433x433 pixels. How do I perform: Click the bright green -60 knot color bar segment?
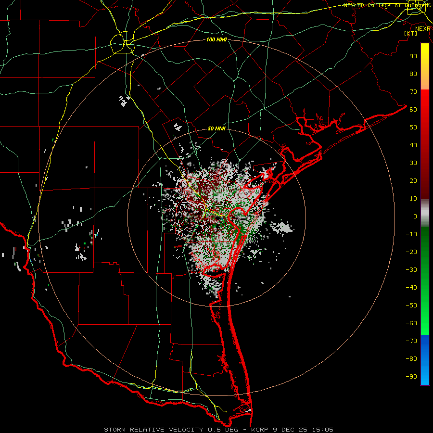[425, 323]
